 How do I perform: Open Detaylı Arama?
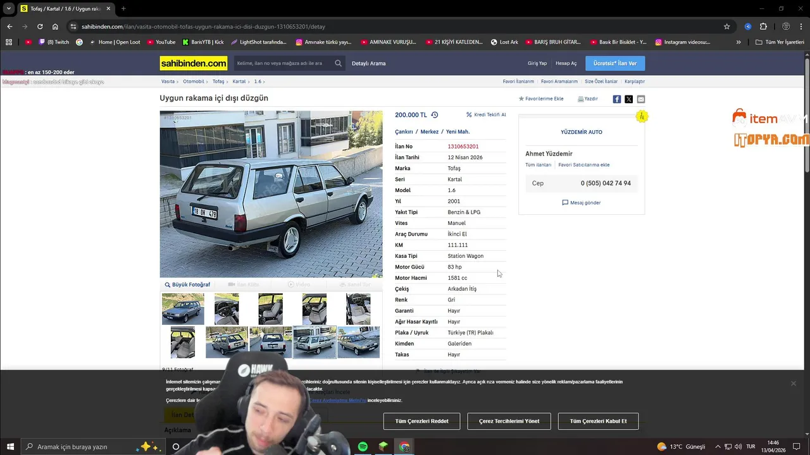pyautogui.click(x=368, y=63)
